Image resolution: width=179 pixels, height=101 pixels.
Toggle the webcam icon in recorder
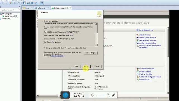tap(108, 95)
